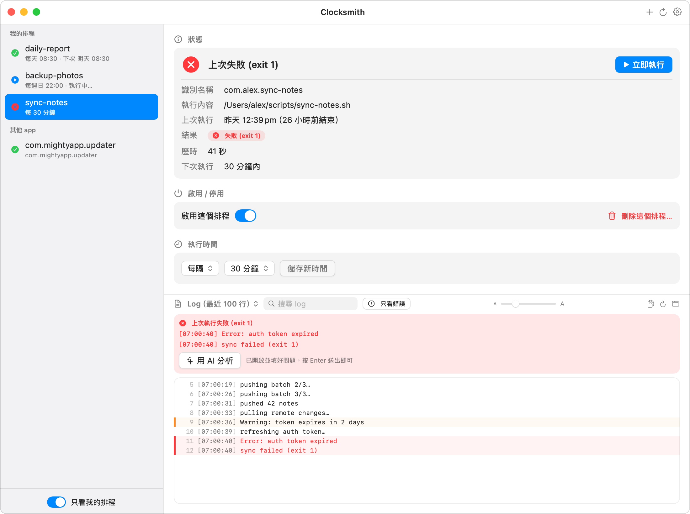Click log line 6 pushing batch 3/3
The image size is (690, 514).
pos(427,394)
